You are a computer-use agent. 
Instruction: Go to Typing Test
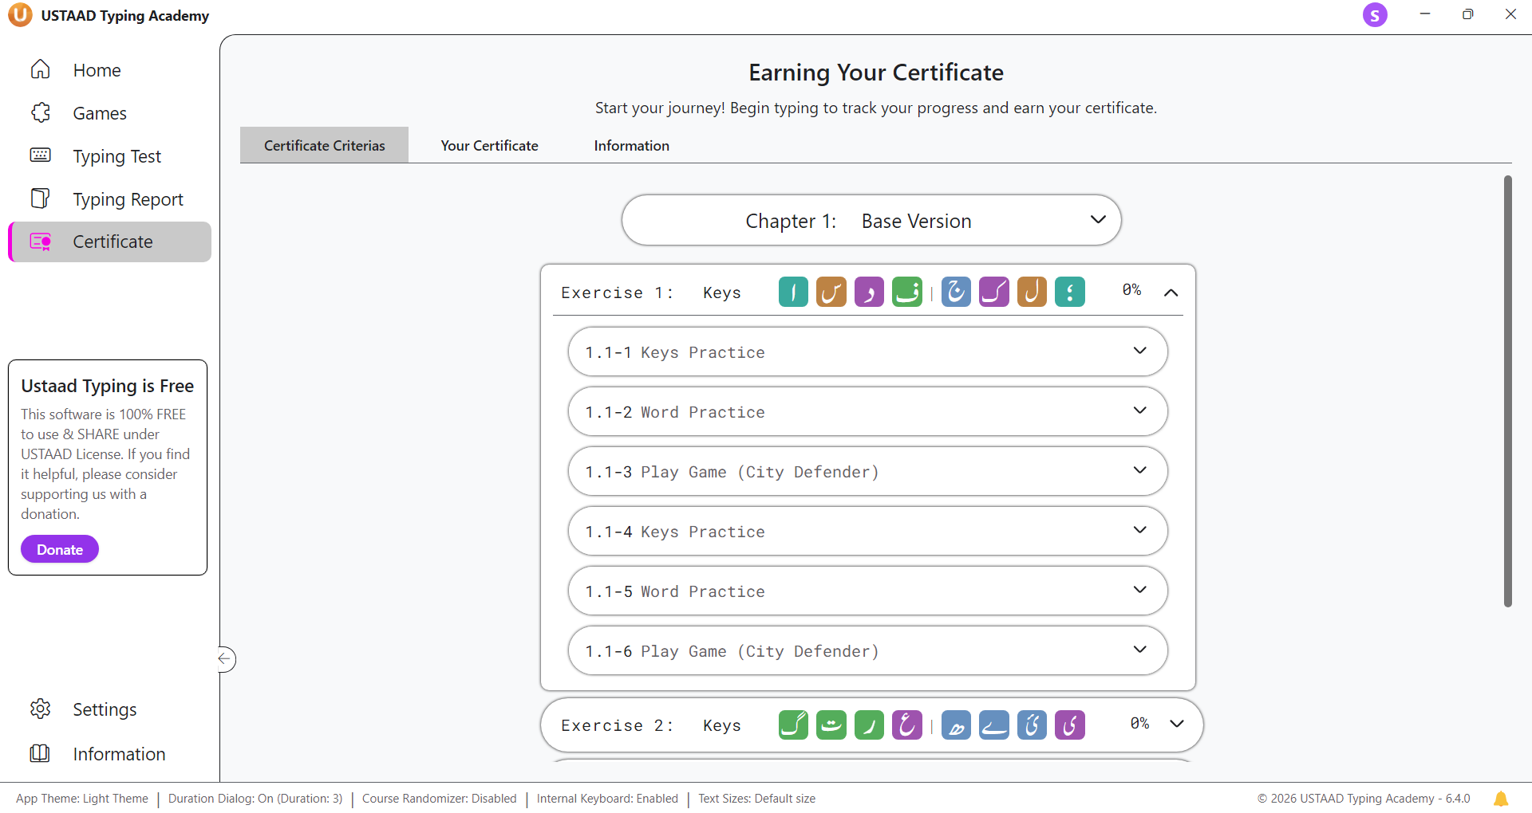116,156
